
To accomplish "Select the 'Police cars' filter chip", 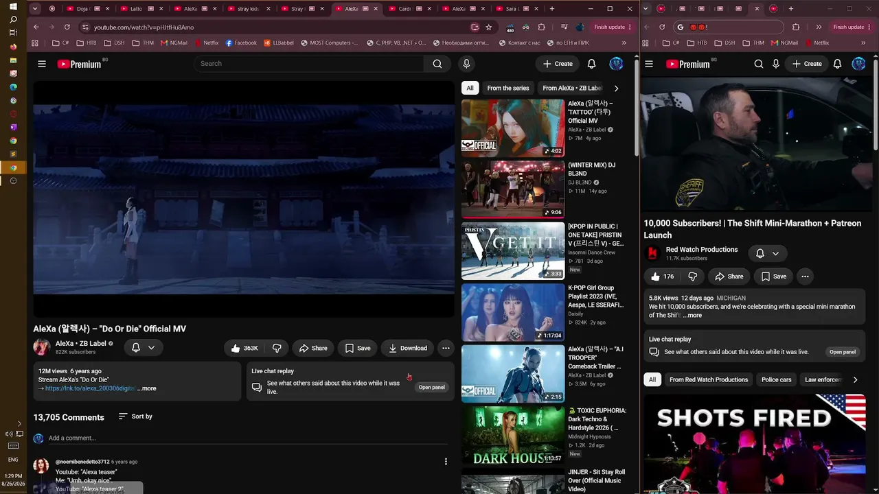I will (x=777, y=379).
